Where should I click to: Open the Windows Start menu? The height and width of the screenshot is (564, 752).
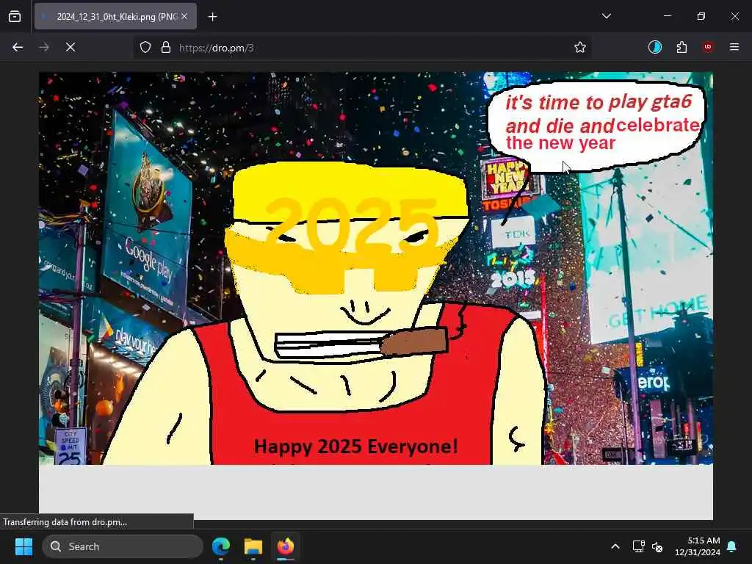point(23,546)
